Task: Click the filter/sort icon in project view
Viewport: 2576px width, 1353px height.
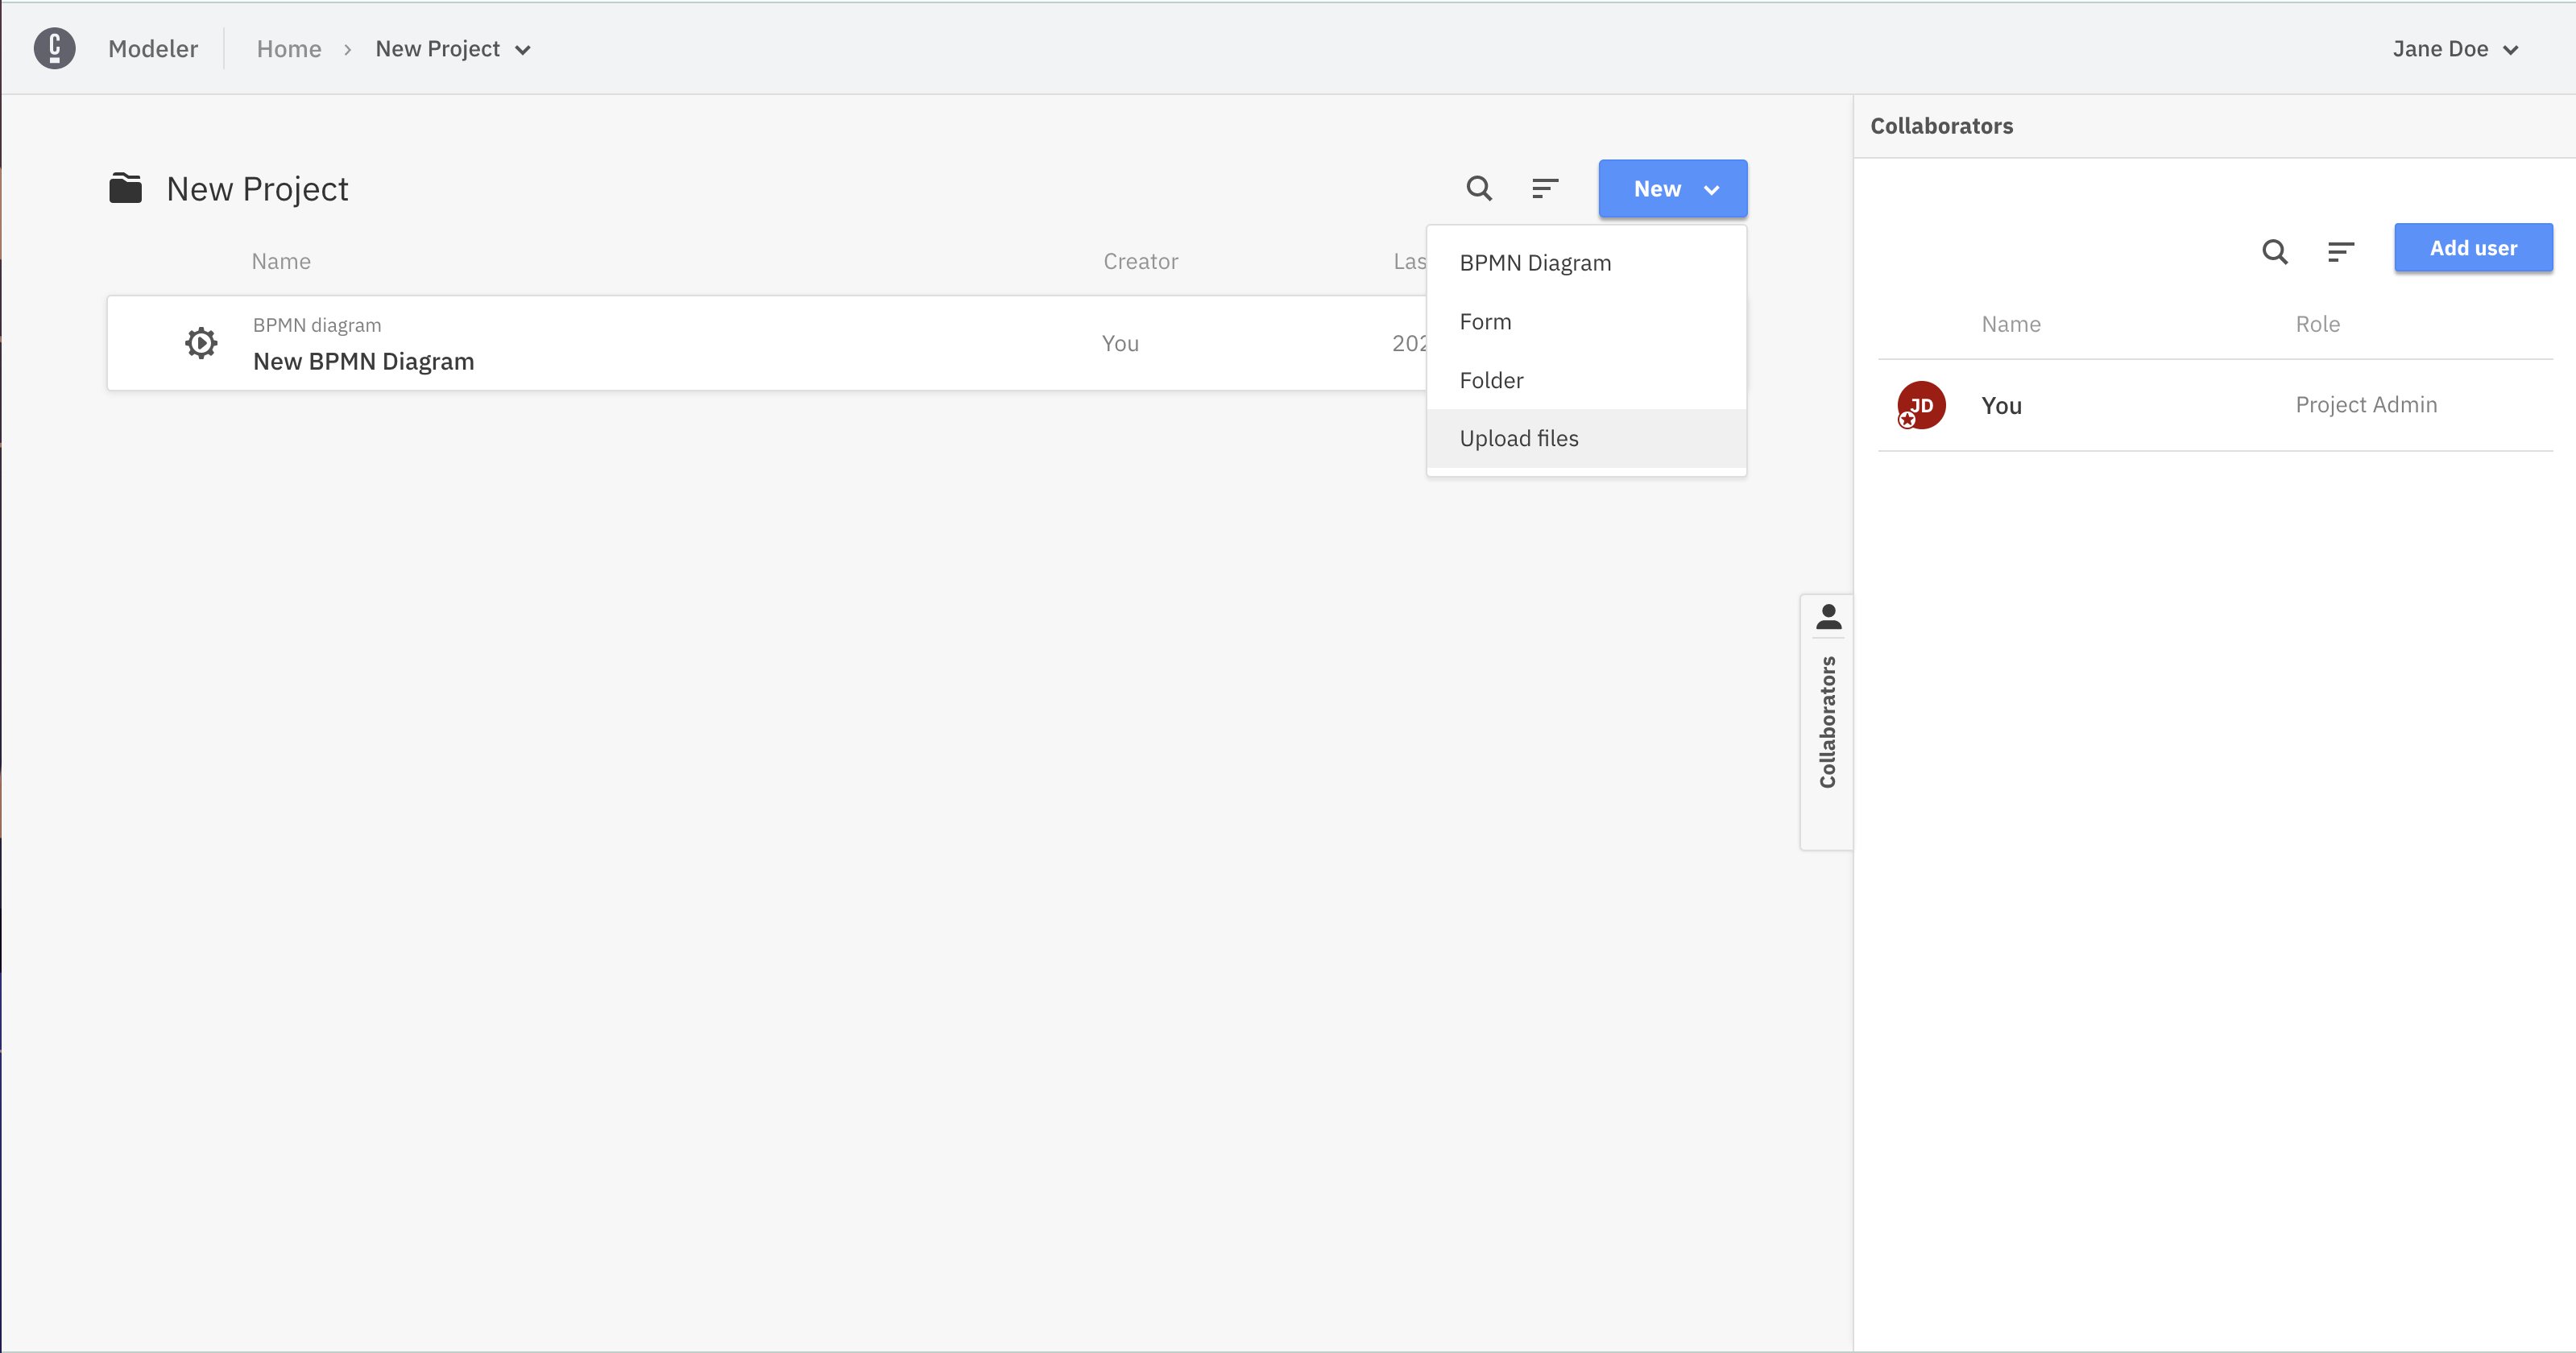Action: 1543,189
